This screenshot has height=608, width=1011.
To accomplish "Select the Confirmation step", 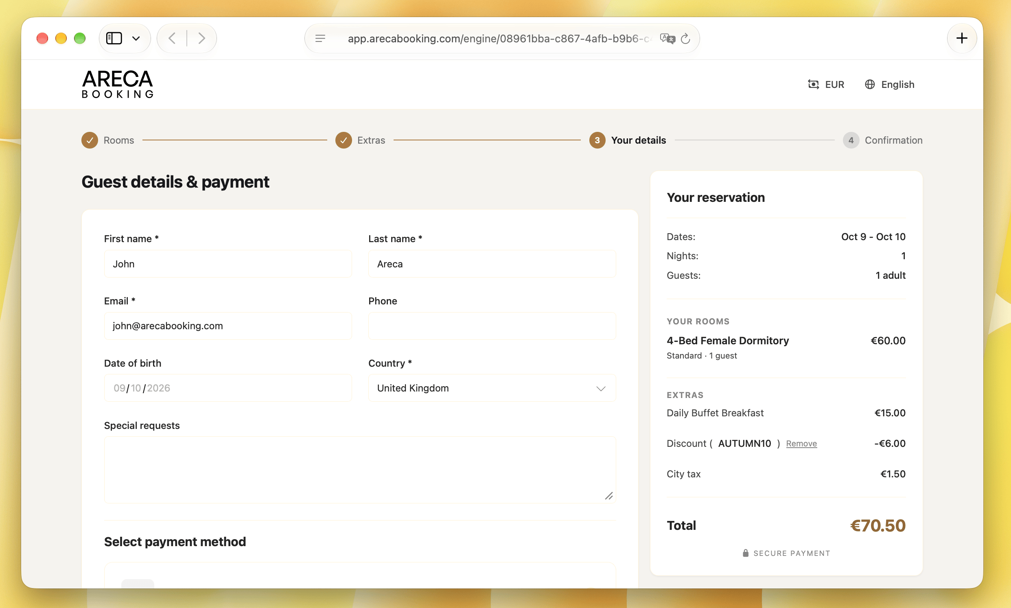I will (882, 140).
